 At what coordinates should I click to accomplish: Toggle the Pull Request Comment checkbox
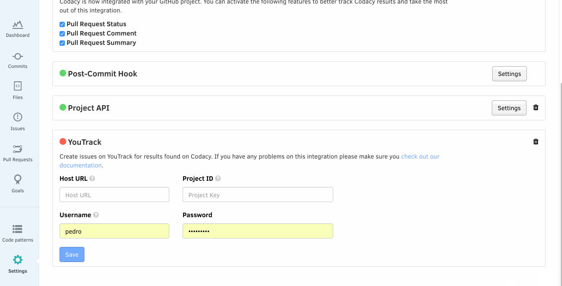pyautogui.click(x=62, y=34)
